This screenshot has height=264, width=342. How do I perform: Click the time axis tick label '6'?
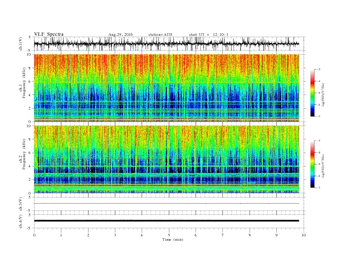click(x=196, y=235)
